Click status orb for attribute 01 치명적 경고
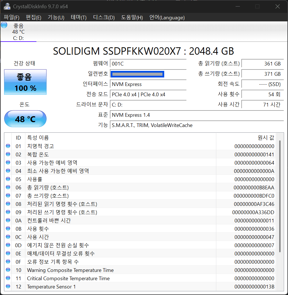Screen dimensions: 288x295 pyautogui.click(x=8, y=146)
